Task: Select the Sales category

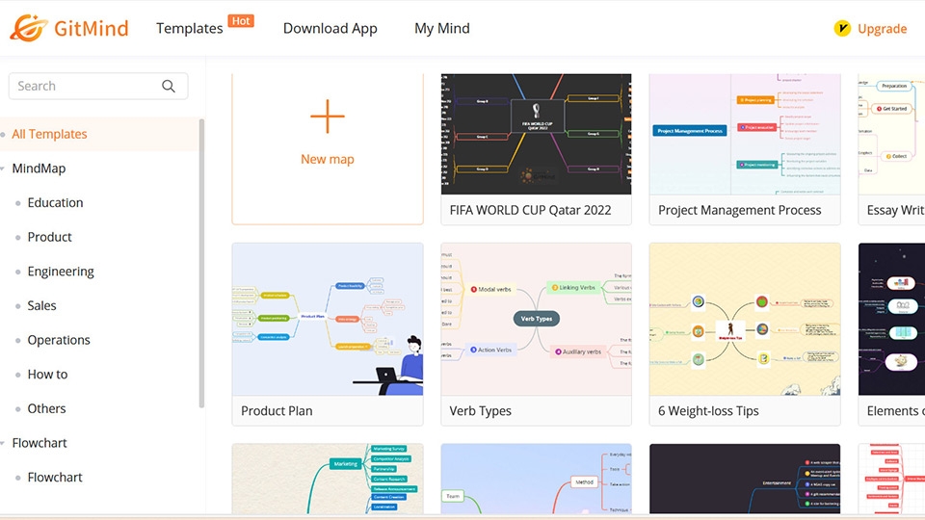Action: (41, 305)
